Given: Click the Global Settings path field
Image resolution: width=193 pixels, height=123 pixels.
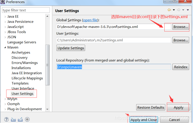Looking at the screenshot, I should click(x=114, y=27).
